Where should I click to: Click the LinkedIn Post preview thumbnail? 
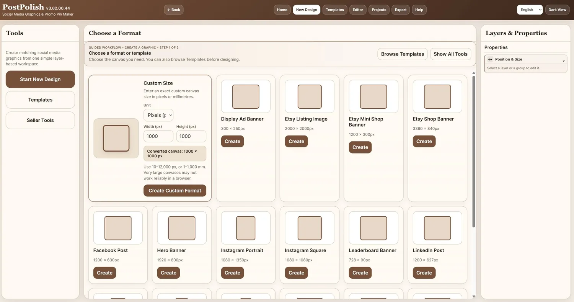click(x=437, y=228)
